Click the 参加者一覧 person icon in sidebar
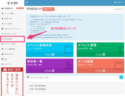The width and height of the screenshot is (125, 96). click(2, 18)
